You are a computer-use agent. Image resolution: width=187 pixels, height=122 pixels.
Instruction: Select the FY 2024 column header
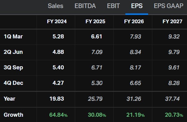[x=57, y=21]
